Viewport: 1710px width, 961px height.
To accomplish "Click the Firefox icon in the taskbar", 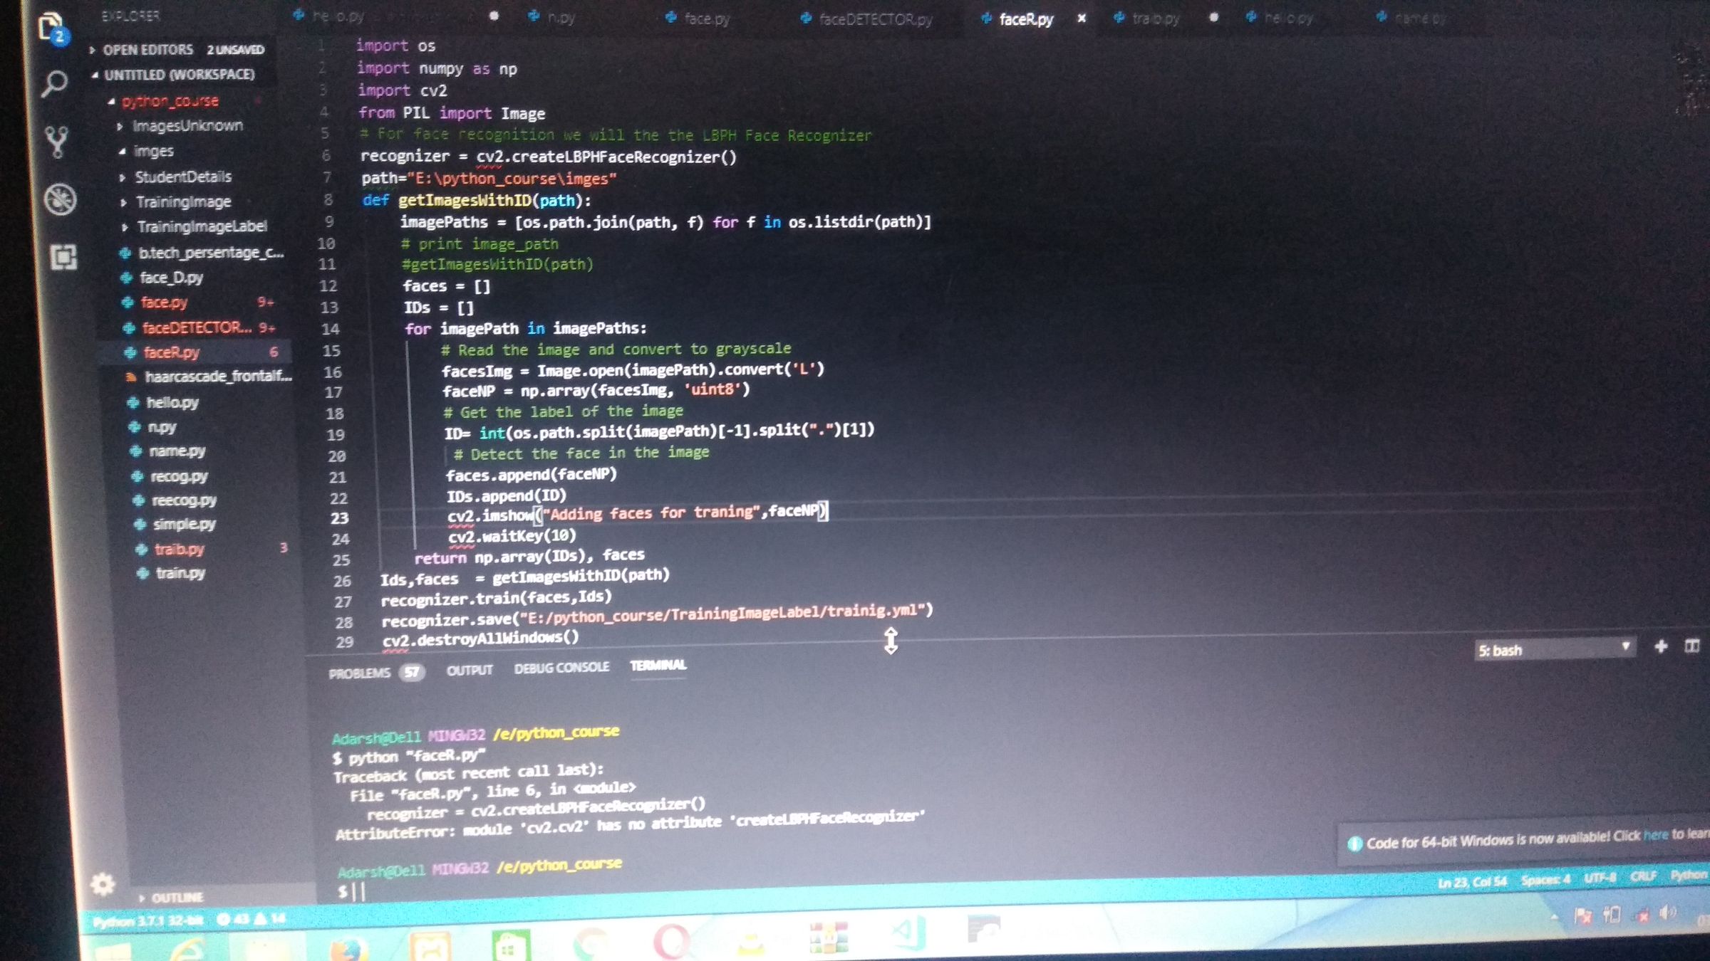I will click(348, 948).
